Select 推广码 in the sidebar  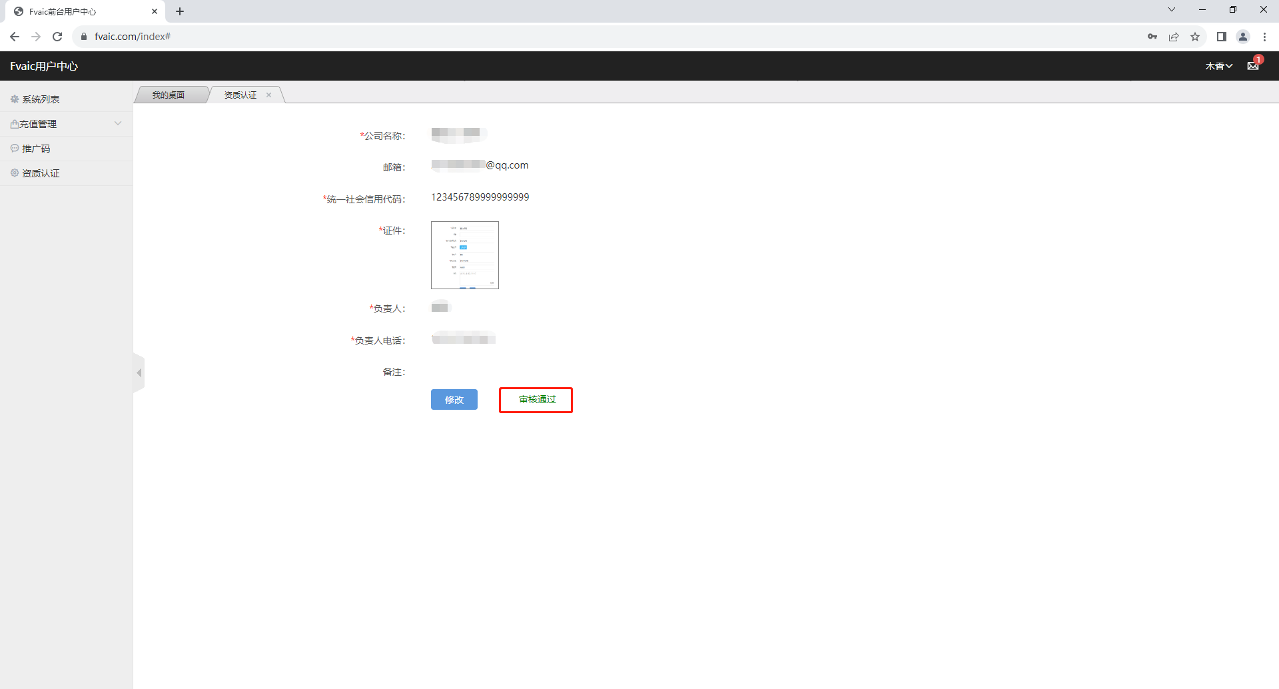36,149
